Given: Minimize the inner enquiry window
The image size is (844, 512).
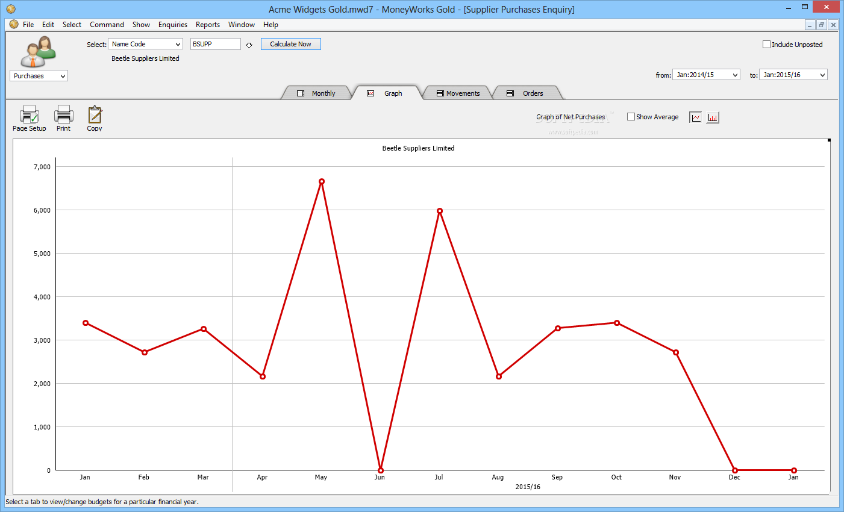Looking at the screenshot, I should click(810, 25).
